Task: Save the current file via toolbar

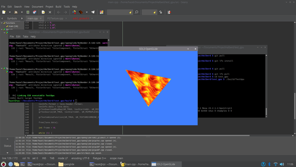Action: 28,12
